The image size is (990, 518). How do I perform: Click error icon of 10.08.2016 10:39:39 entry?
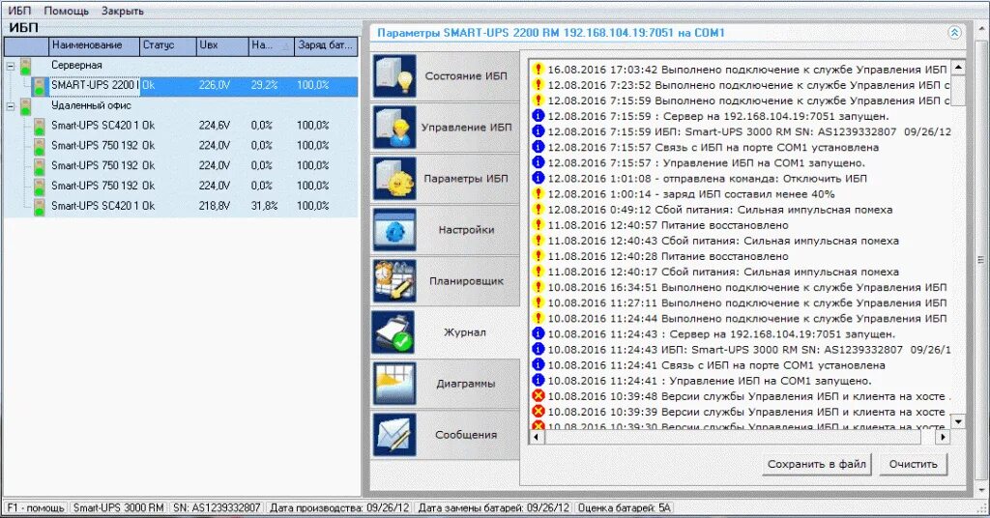(538, 412)
